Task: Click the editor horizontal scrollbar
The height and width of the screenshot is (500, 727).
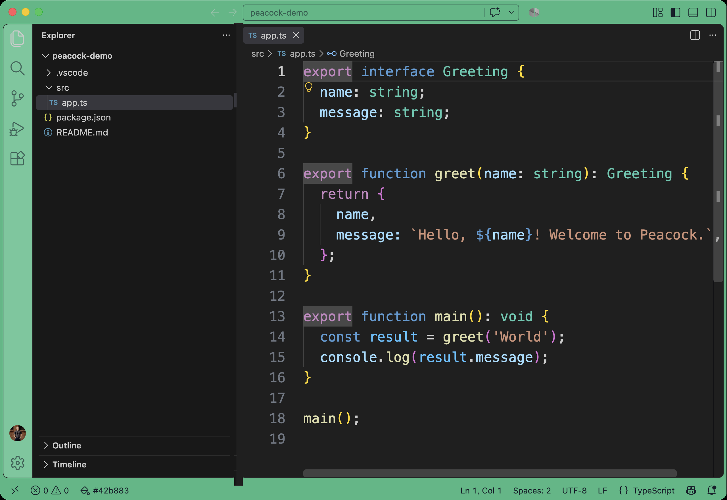Action: pyautogui.click(x=490, y=473)
